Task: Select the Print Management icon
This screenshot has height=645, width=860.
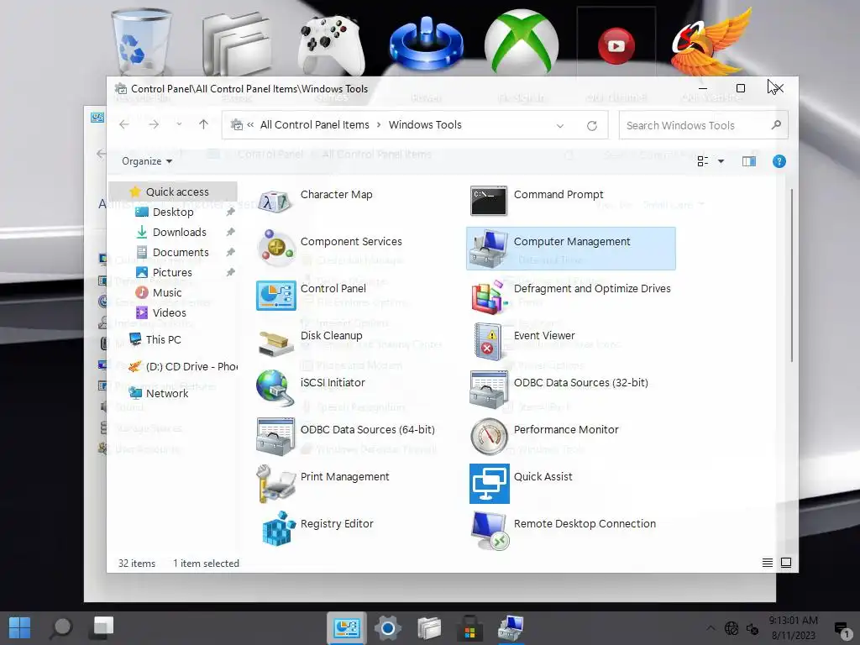Action: (x=275, y=484)
